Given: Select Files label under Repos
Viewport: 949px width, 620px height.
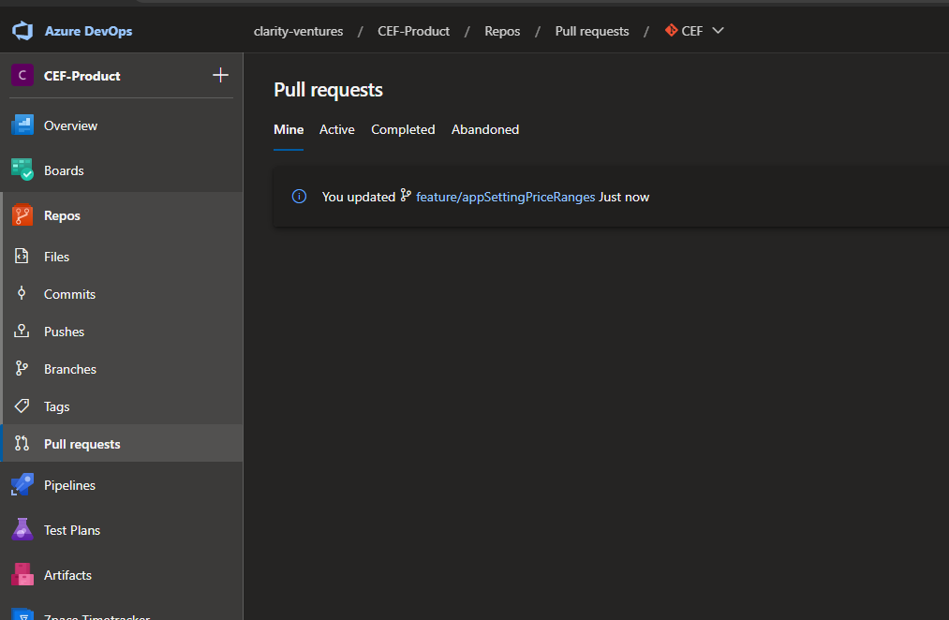Looking at the screenshot, I should pyautogui.click(x=56, y=257).
